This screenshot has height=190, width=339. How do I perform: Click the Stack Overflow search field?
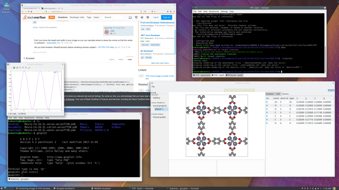point(113,17)
